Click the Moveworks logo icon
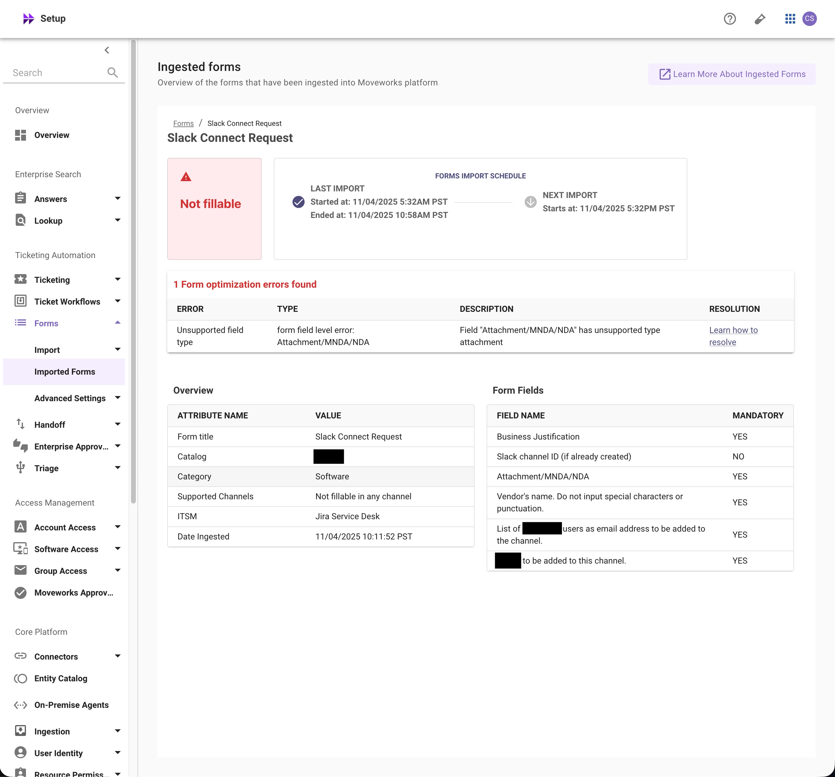The image size is (835, 777). (x=28, y=18)
